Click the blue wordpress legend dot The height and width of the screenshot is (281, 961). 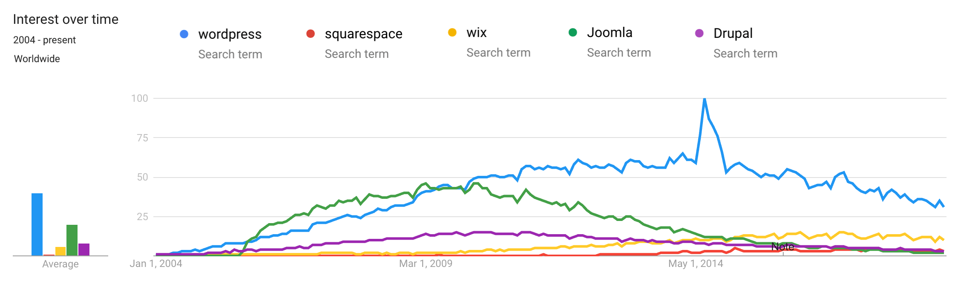coord(184,34)
